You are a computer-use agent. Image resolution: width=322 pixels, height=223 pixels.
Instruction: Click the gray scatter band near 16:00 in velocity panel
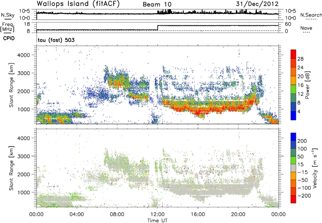[x=198, y=192]
